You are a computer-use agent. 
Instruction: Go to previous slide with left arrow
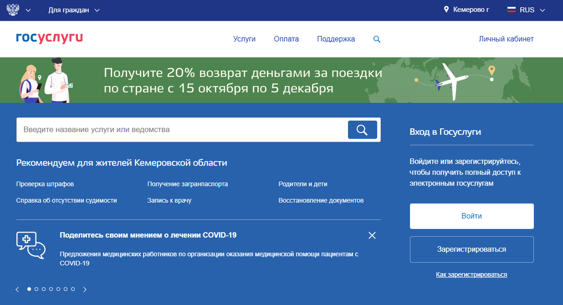click(18, 290)
